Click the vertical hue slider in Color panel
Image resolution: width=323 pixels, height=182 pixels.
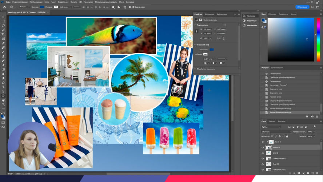[x=318, y=40]
